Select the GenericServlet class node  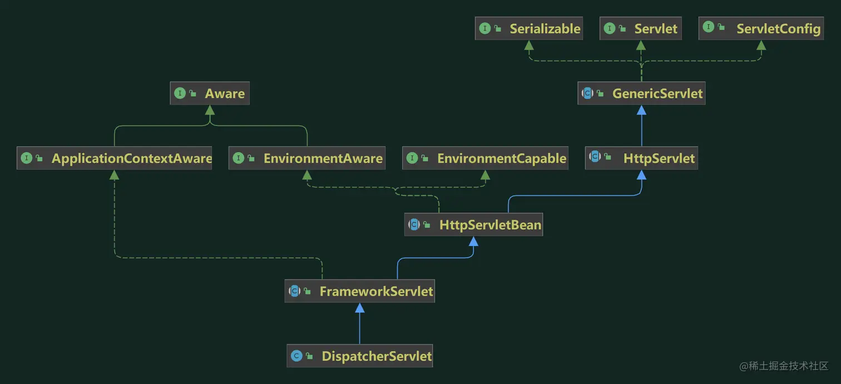coord(641,93)
